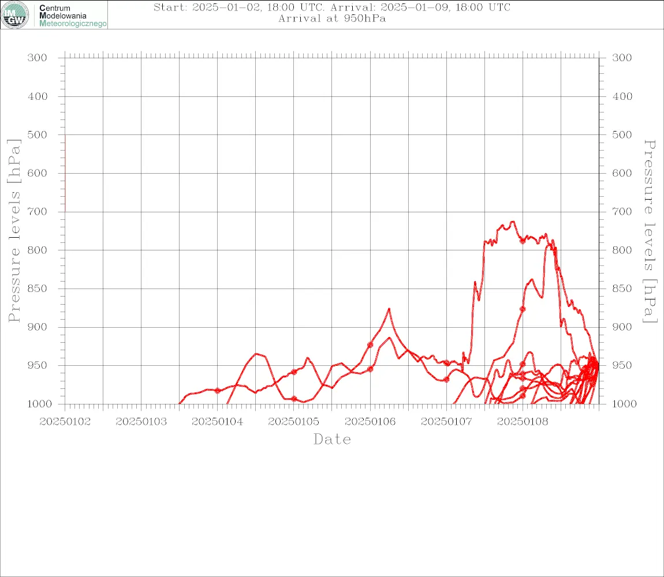Click the left axis 950 label
Viewport: 664px width, 577px height.
[38, 365]
